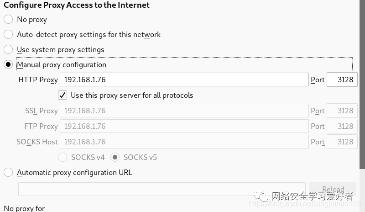Screen dimensions: 365x212
Task: Click the HTTP Proxy address field
Action: click(184, 79)
